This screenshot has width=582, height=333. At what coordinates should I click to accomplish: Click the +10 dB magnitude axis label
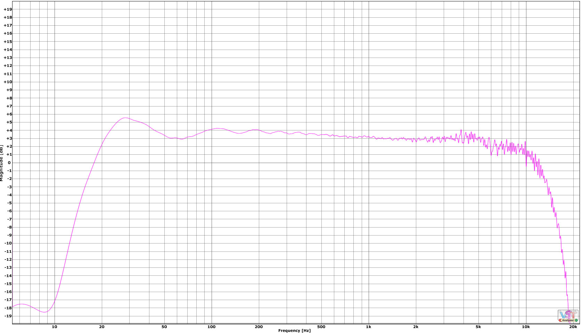click(8, 82)
